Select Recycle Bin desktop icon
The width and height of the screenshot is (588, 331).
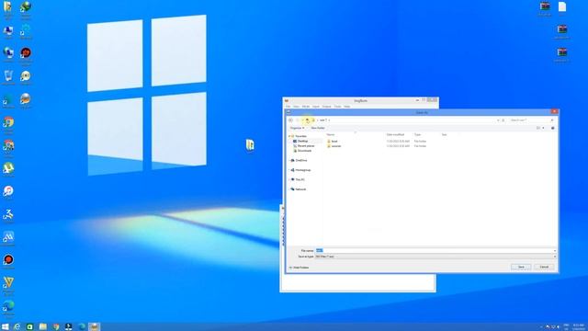pos(8,76)
